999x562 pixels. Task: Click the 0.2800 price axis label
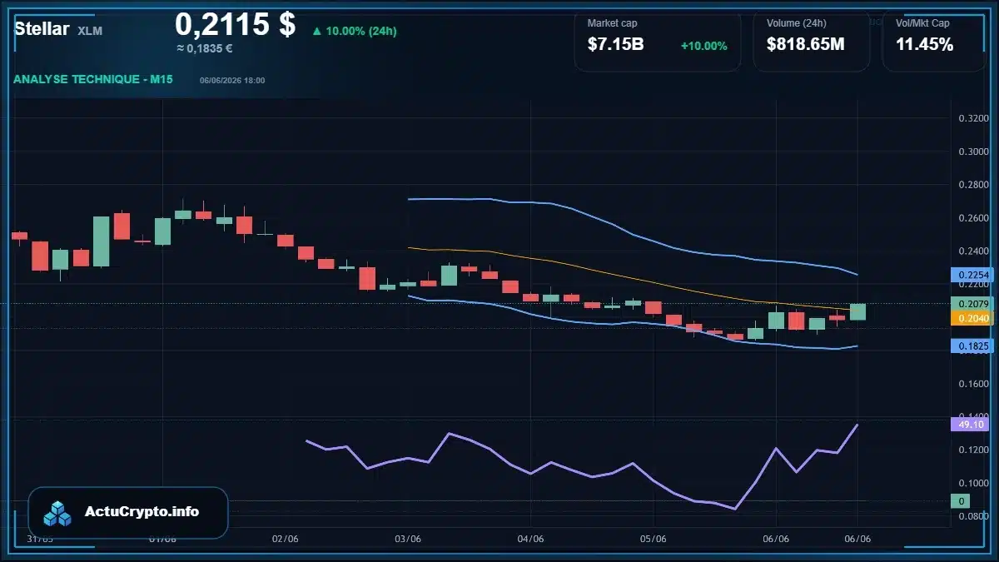tap(973, 185)
